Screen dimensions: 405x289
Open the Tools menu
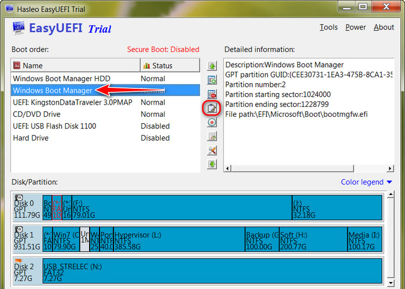click(329, 27)
